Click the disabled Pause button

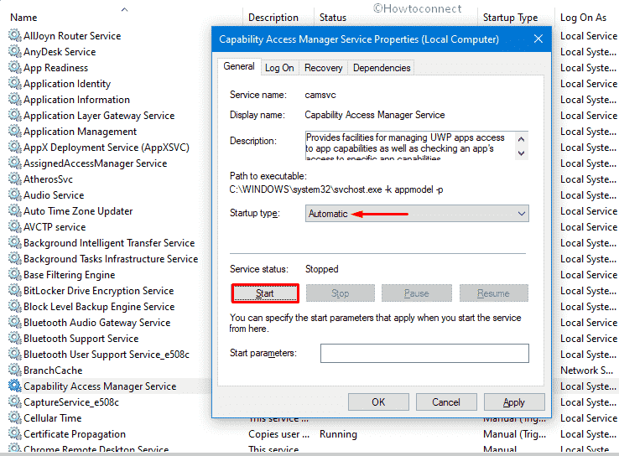[417, 293]
